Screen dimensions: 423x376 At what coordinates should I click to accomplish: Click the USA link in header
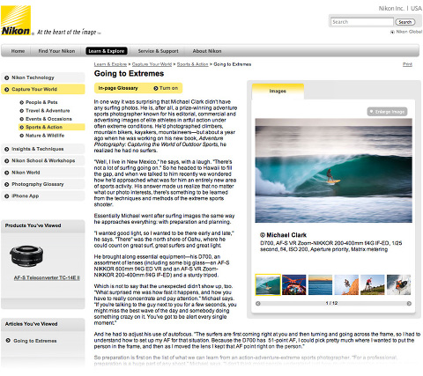pyautogui.click(x=416, y=9)
